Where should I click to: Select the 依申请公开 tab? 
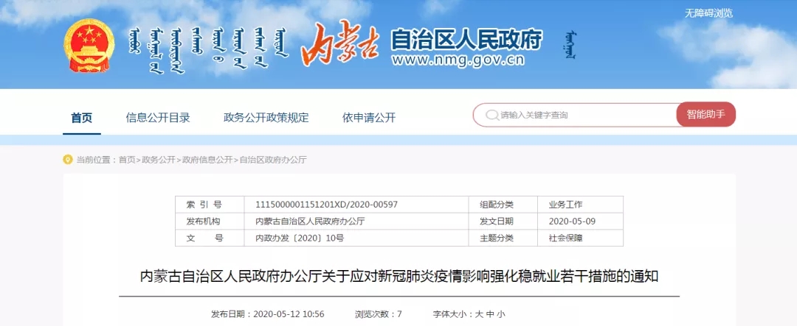(369, 118)
